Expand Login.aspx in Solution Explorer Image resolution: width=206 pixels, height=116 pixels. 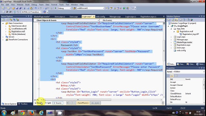coord(171,37)
